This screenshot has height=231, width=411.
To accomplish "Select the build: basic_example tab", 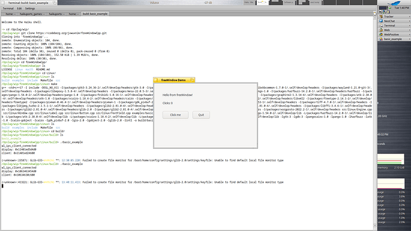I will tap(95, 14).
